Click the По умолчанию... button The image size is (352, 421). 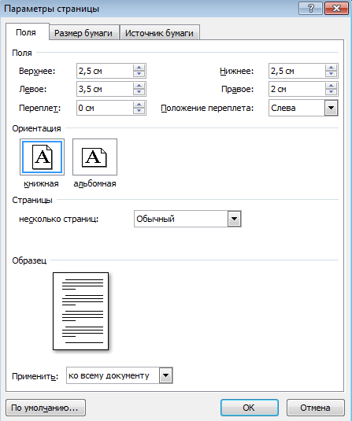tap(45, 408)
